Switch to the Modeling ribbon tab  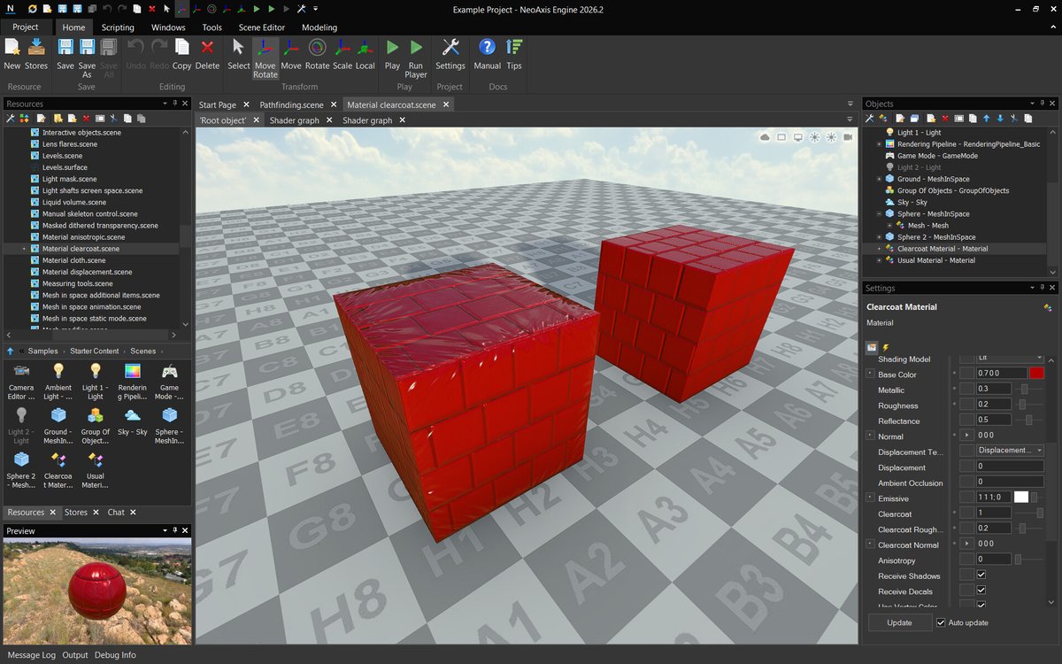point(319,27)
